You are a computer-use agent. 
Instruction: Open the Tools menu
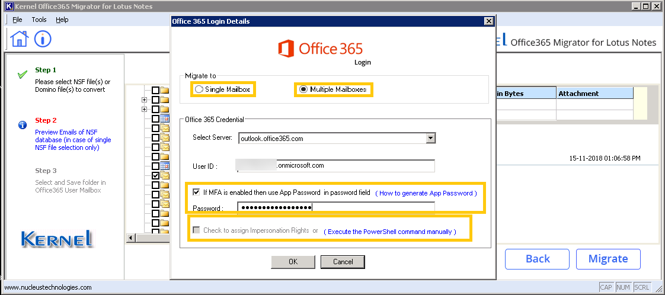[x=39, y=20]
